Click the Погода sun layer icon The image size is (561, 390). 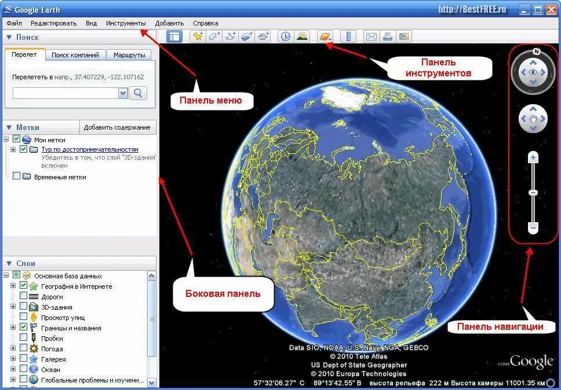point(33,348)
